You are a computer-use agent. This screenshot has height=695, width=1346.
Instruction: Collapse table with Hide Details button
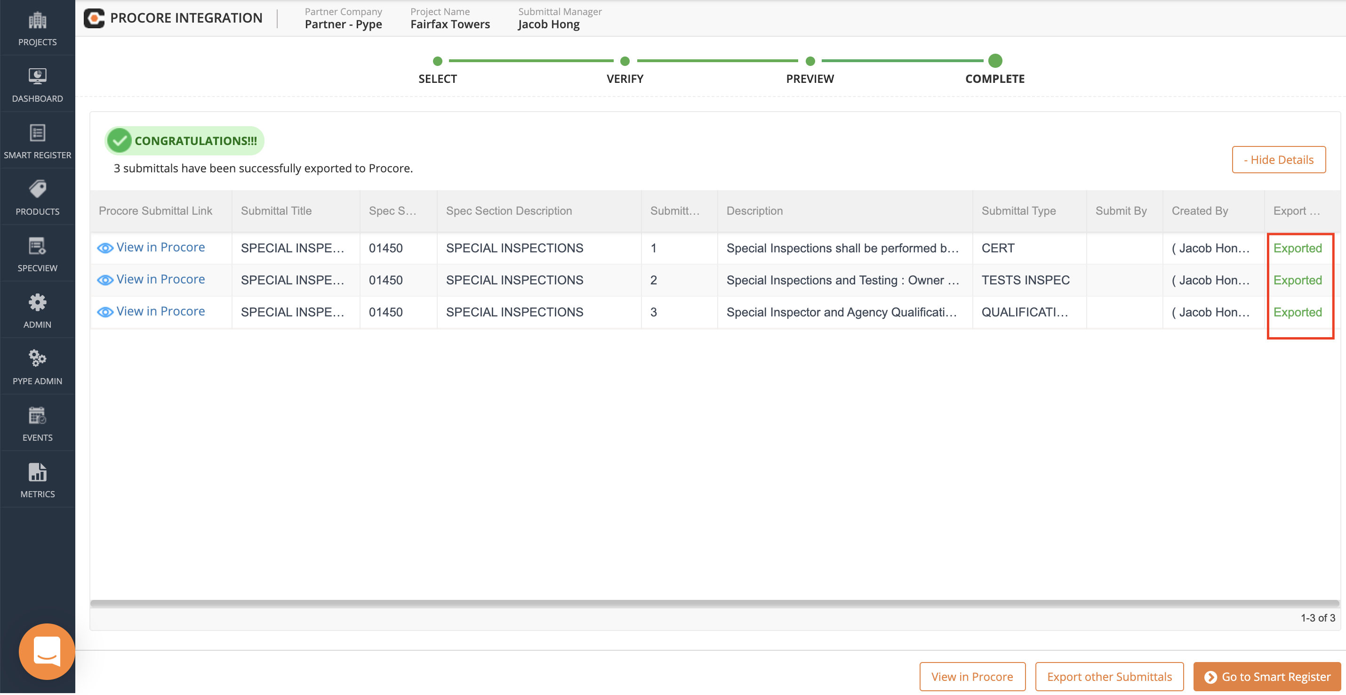point(1278,160)
